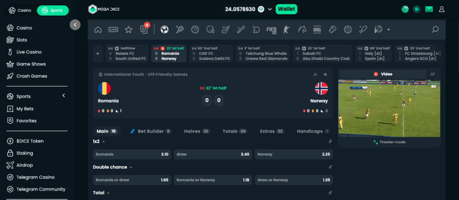The image size is (459, 200).
Task: Switch to Sports mode toggle
Action: tap(53, 11)
